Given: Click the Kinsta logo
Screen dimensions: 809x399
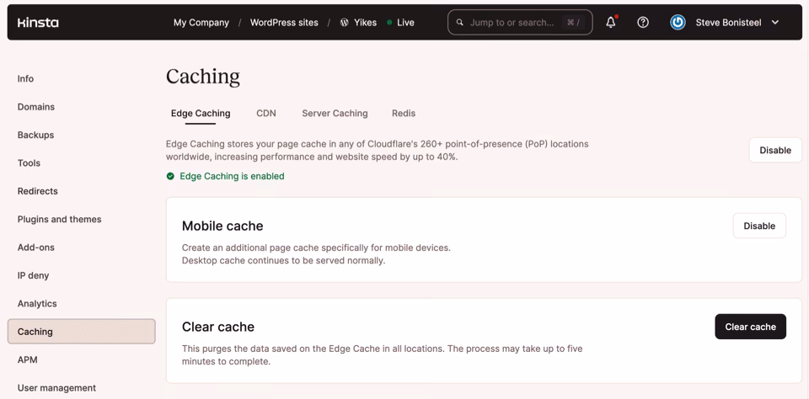Looking at the screenshot, I should tap(38, 23).
